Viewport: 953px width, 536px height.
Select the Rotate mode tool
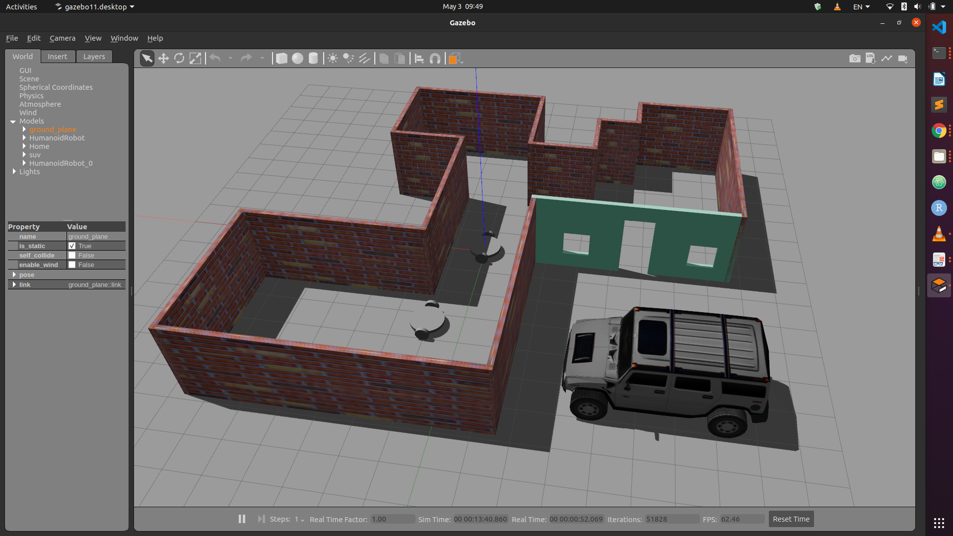pos(179,59)
